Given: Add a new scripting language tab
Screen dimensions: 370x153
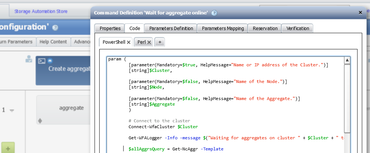Looking at the screenshot, I should point(160,42).
